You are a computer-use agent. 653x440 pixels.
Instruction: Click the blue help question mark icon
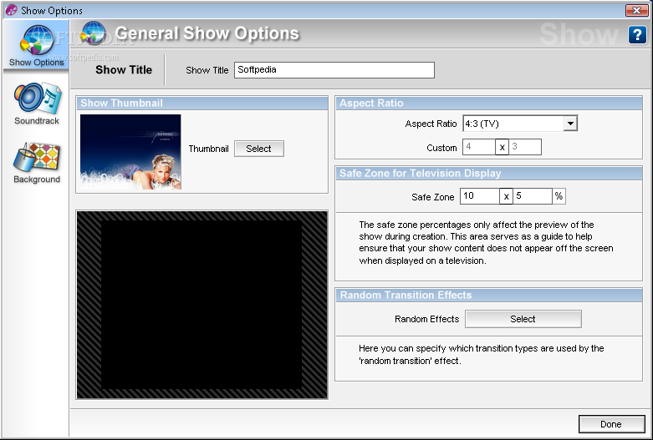click(637, 34)
